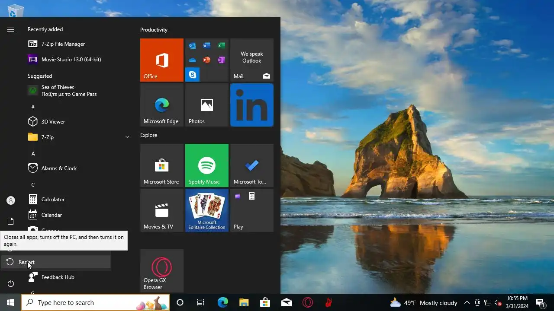
Task: Open network icon in system tray
Action: (x=488, y=303)
